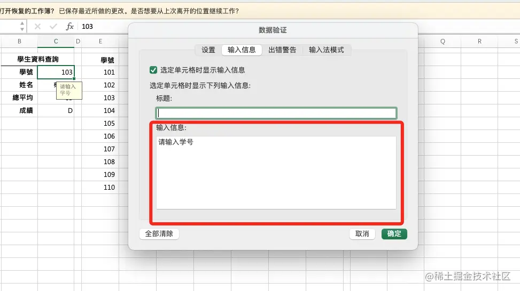Click the 标题 title input field
The width and height of the screenshot is (520, 291).
click(276, 113)
